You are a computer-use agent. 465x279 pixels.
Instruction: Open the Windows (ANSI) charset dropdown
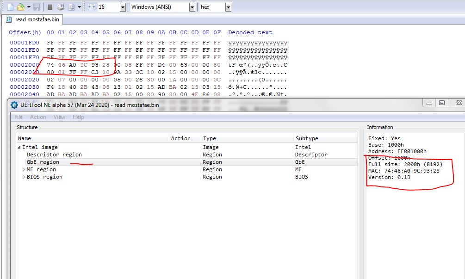tap(192, 7)
